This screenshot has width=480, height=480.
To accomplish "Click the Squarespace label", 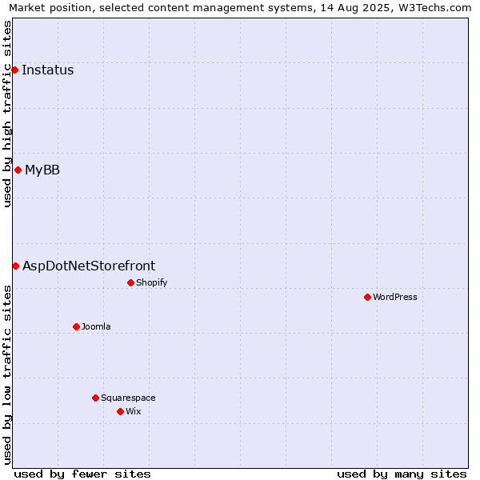I will click(128, 398).
